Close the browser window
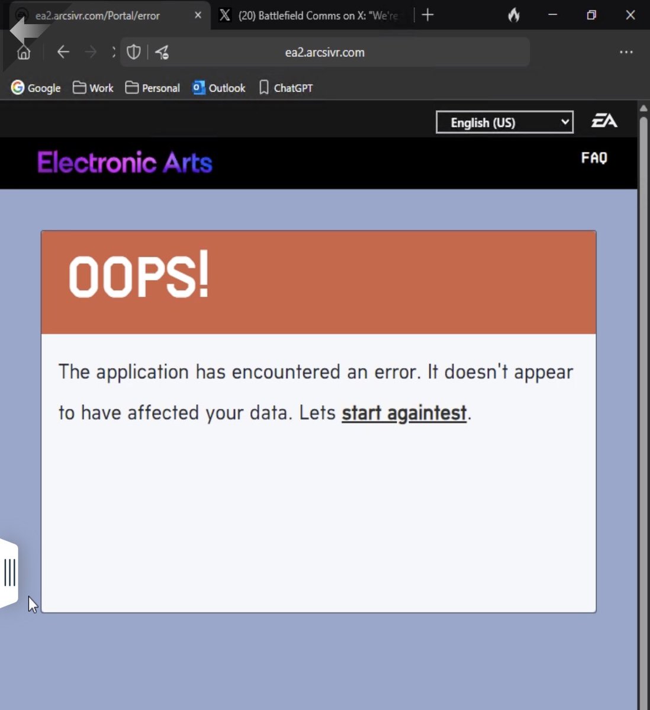The image size is (650, 710). pos(630,15)
